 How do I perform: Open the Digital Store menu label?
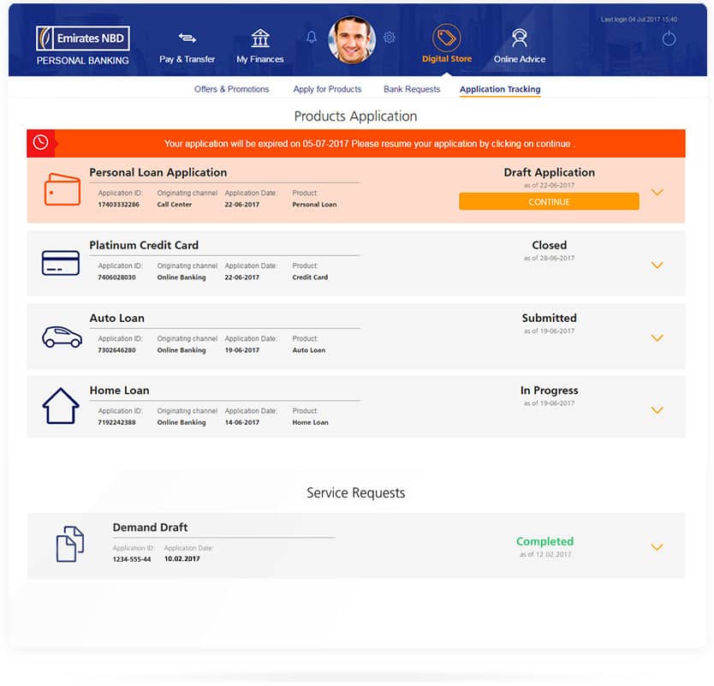(x=447, y=59)
